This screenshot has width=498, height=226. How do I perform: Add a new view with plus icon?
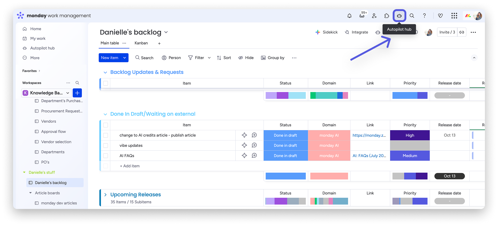159,43
